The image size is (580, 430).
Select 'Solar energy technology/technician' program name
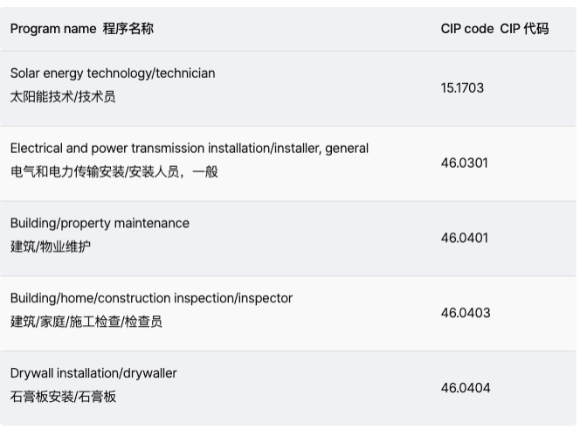(x=113, y=73)
